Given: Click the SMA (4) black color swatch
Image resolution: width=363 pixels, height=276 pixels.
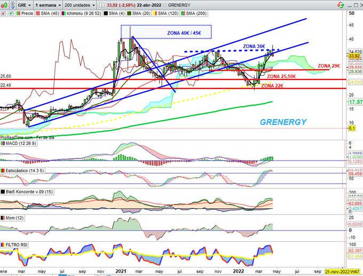Looking at the screenshot, I should click(x=106, y=13).
